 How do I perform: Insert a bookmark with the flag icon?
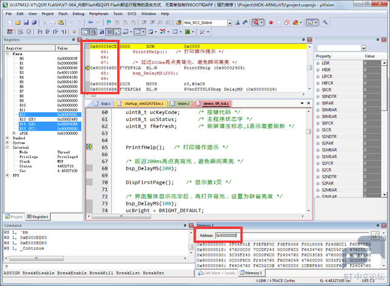[x=109, y=22]
